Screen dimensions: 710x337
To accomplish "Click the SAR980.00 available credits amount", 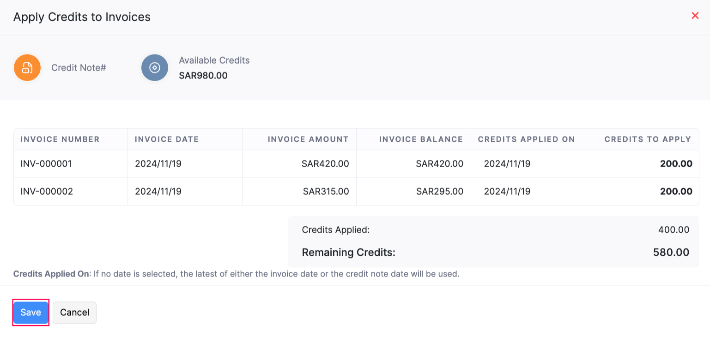I will point(204,75).
